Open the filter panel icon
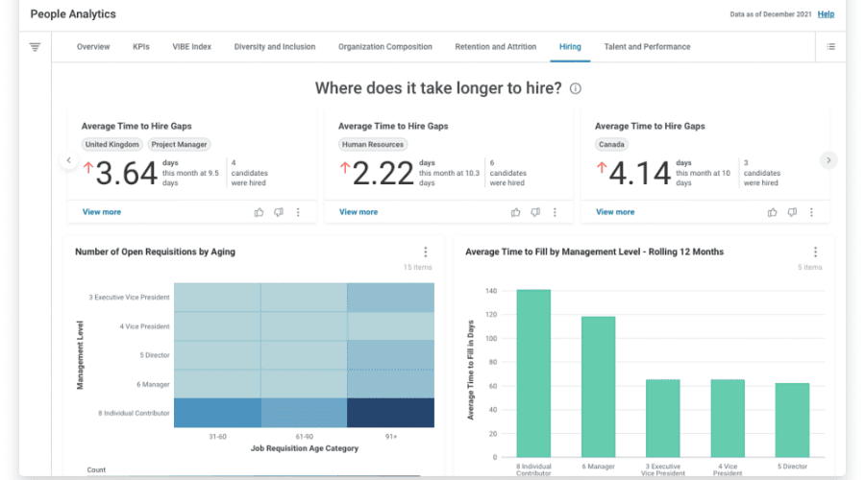 (35, 47)
